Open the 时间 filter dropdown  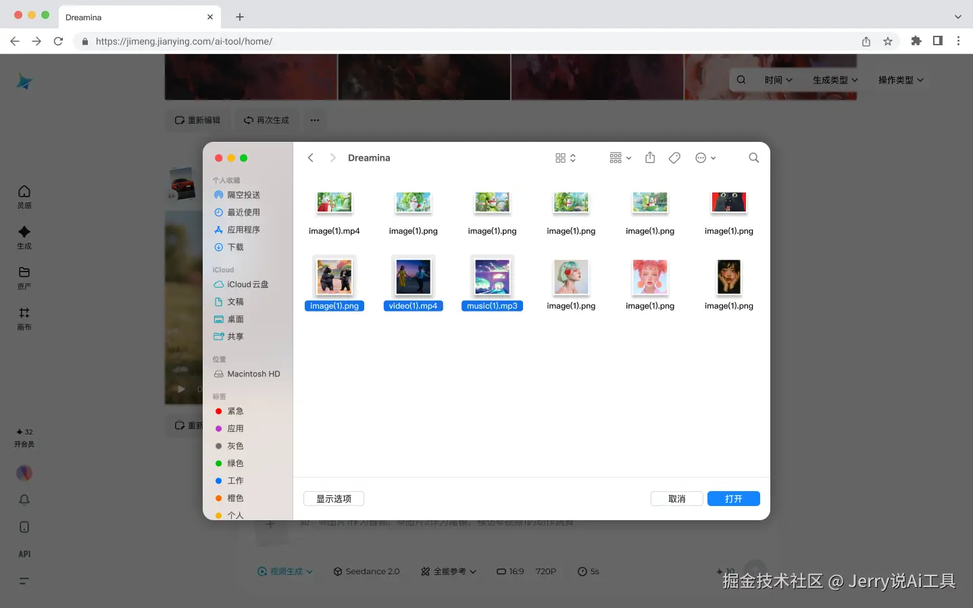tap(778, 80)
